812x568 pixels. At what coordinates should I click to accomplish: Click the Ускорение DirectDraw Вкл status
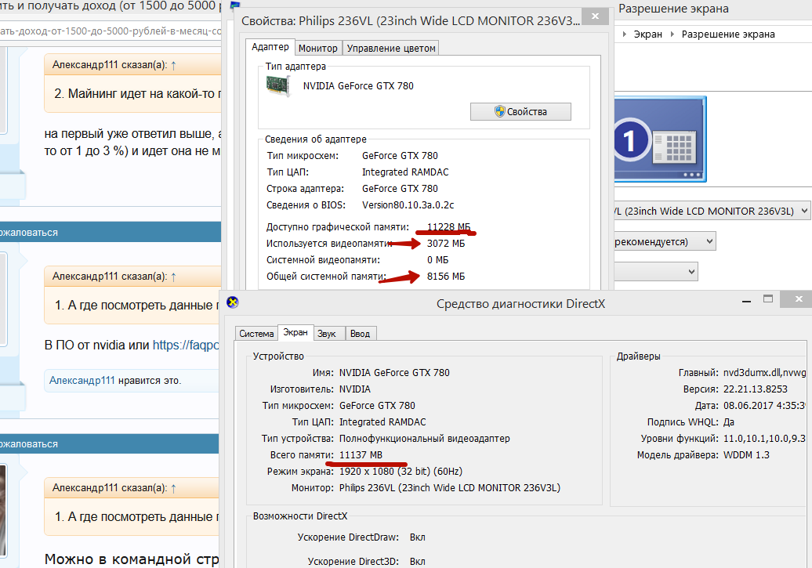pyautogui.click(x=418, y=537)
